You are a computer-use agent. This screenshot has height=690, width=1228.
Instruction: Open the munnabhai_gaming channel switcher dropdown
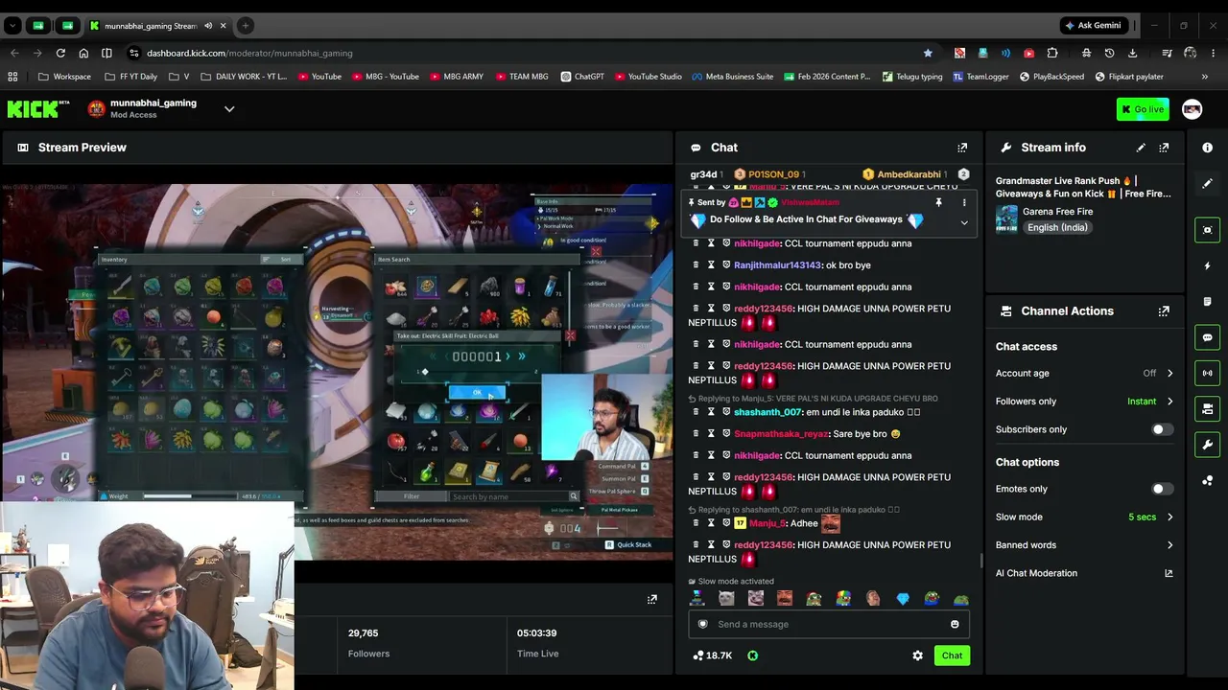pos(229,109)
